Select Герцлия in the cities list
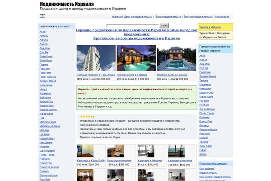 coord(45,69)
